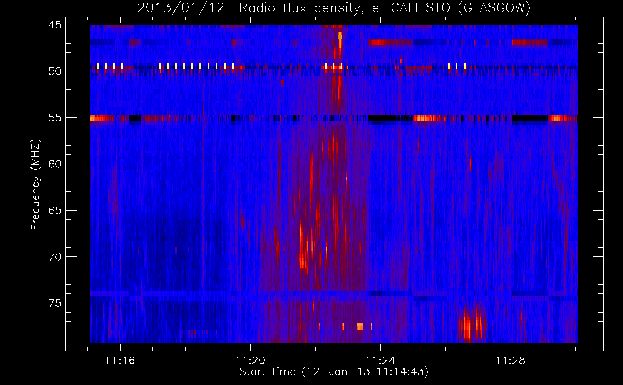
Task: Click the plot title text at top
Action: point(334,8)
